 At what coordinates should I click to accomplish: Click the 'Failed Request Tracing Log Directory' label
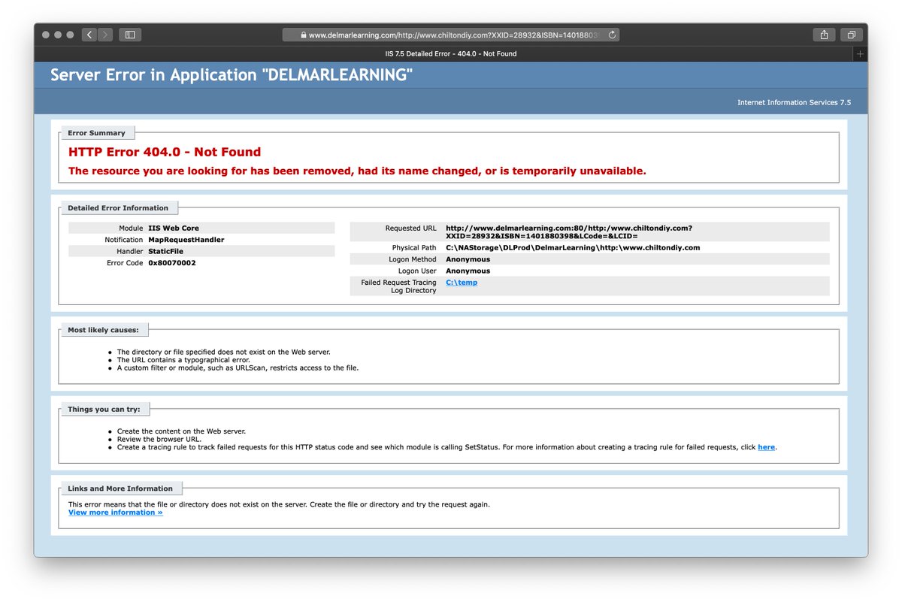(x=398, y=286)
